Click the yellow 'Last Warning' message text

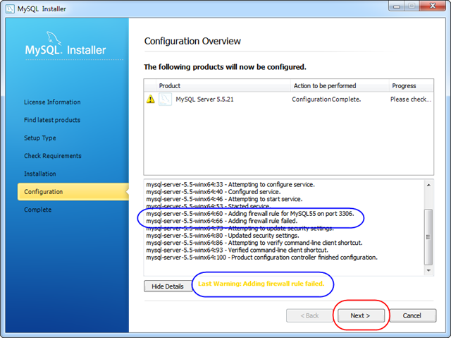[261, 284]
